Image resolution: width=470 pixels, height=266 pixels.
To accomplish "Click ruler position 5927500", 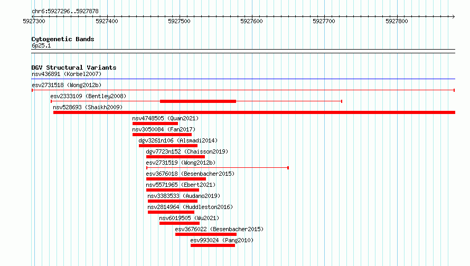I will (x=179, y=21).
